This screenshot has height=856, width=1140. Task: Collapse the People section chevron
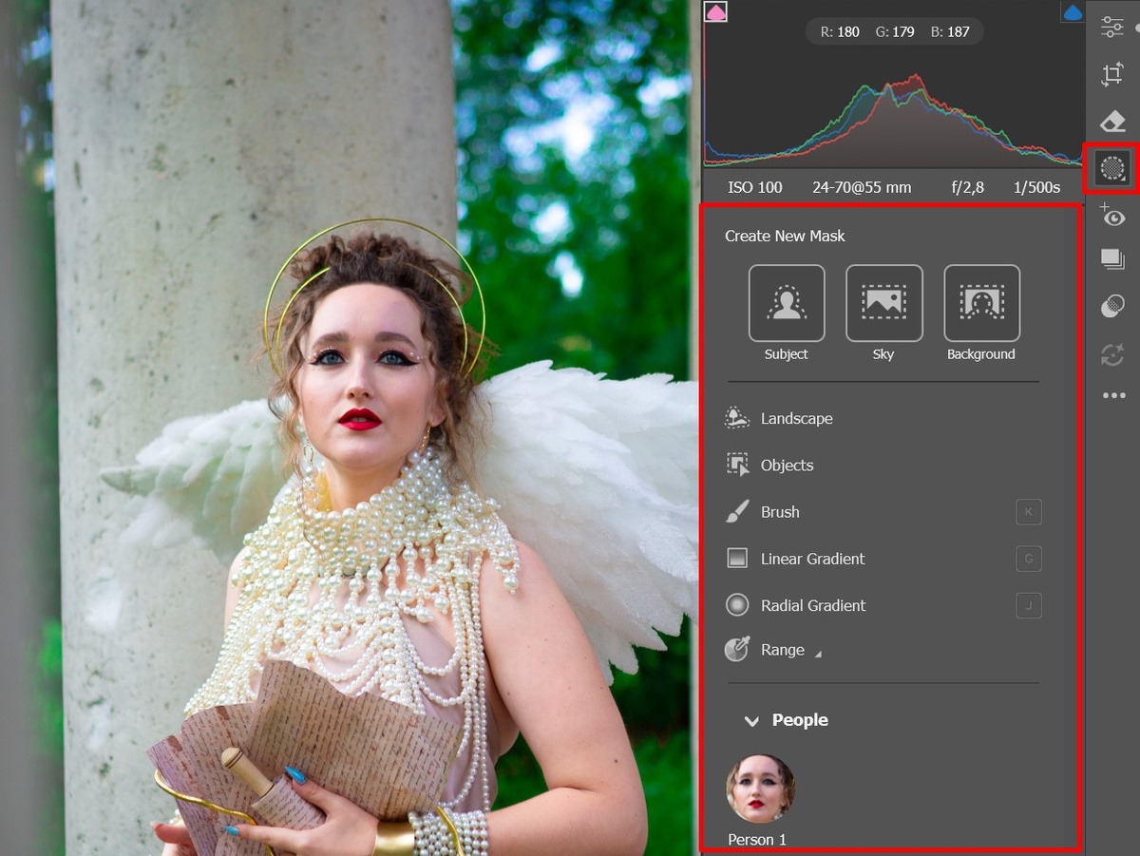pyautogui.click(x=751, y=721)
